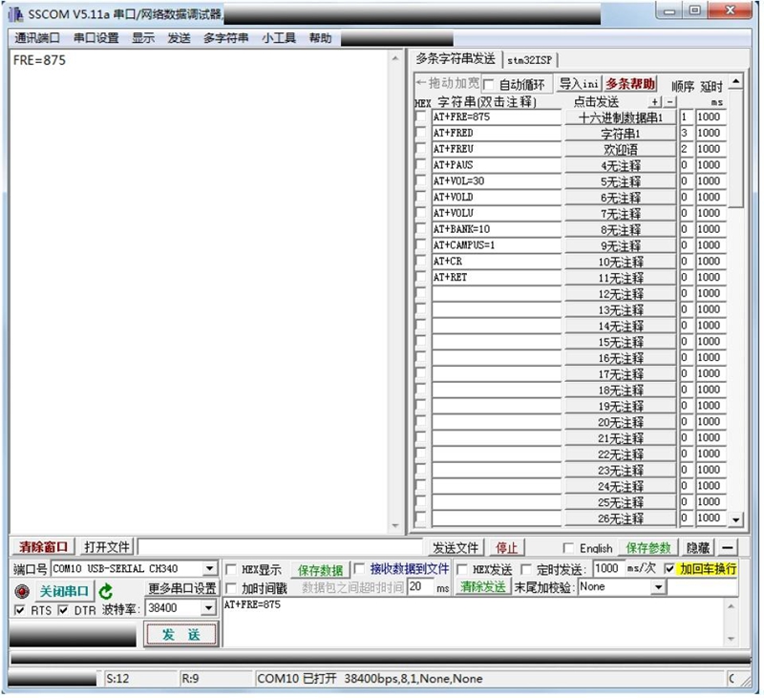The image size is (764, 698).
Task: Tick the HEX checkbox for AT+FRE=875 row
Action: pyautogui.click(x=421, y=117)
